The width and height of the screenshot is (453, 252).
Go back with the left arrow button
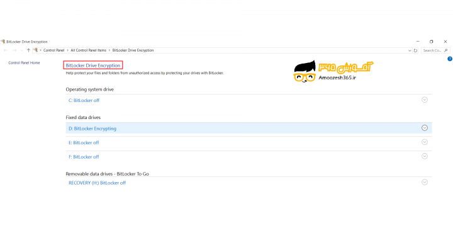(x=6, y=50)
